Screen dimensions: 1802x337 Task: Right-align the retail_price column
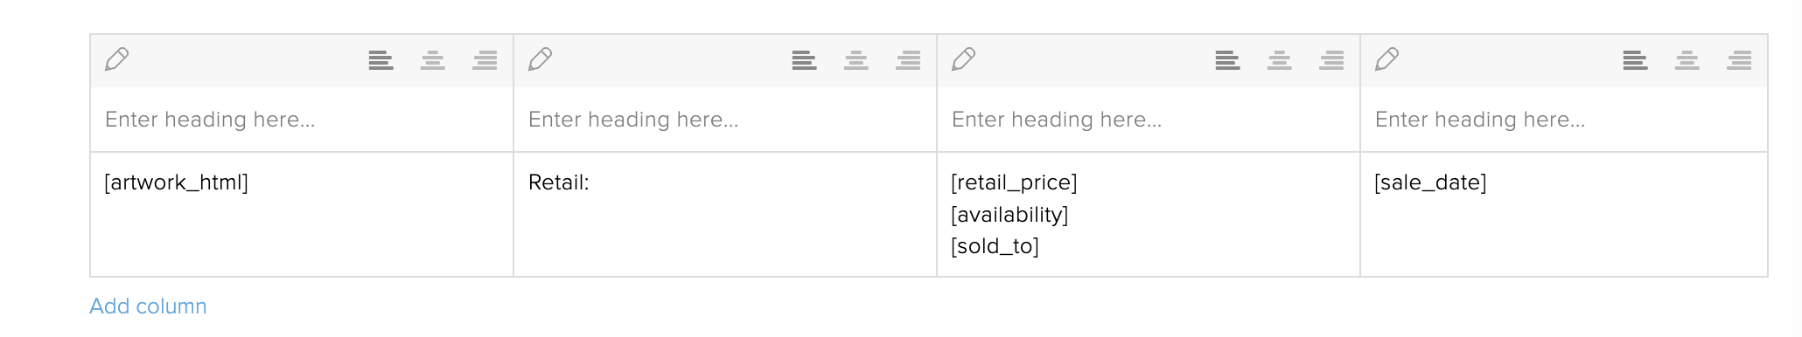click(1331, 60)
